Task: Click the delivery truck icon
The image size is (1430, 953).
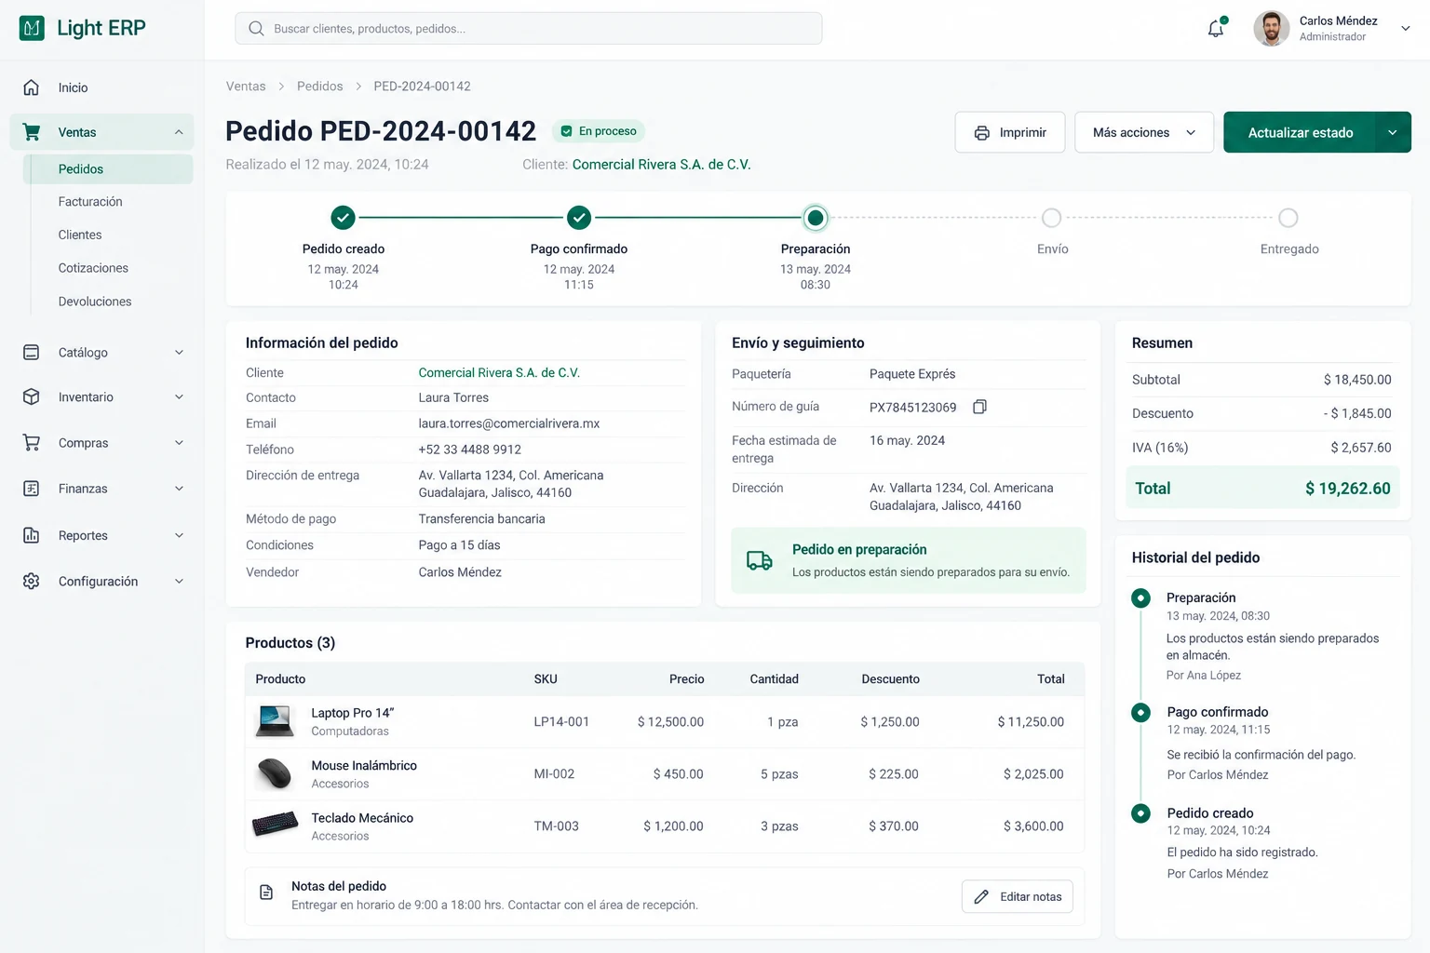Action: click(x=760, y=560)
